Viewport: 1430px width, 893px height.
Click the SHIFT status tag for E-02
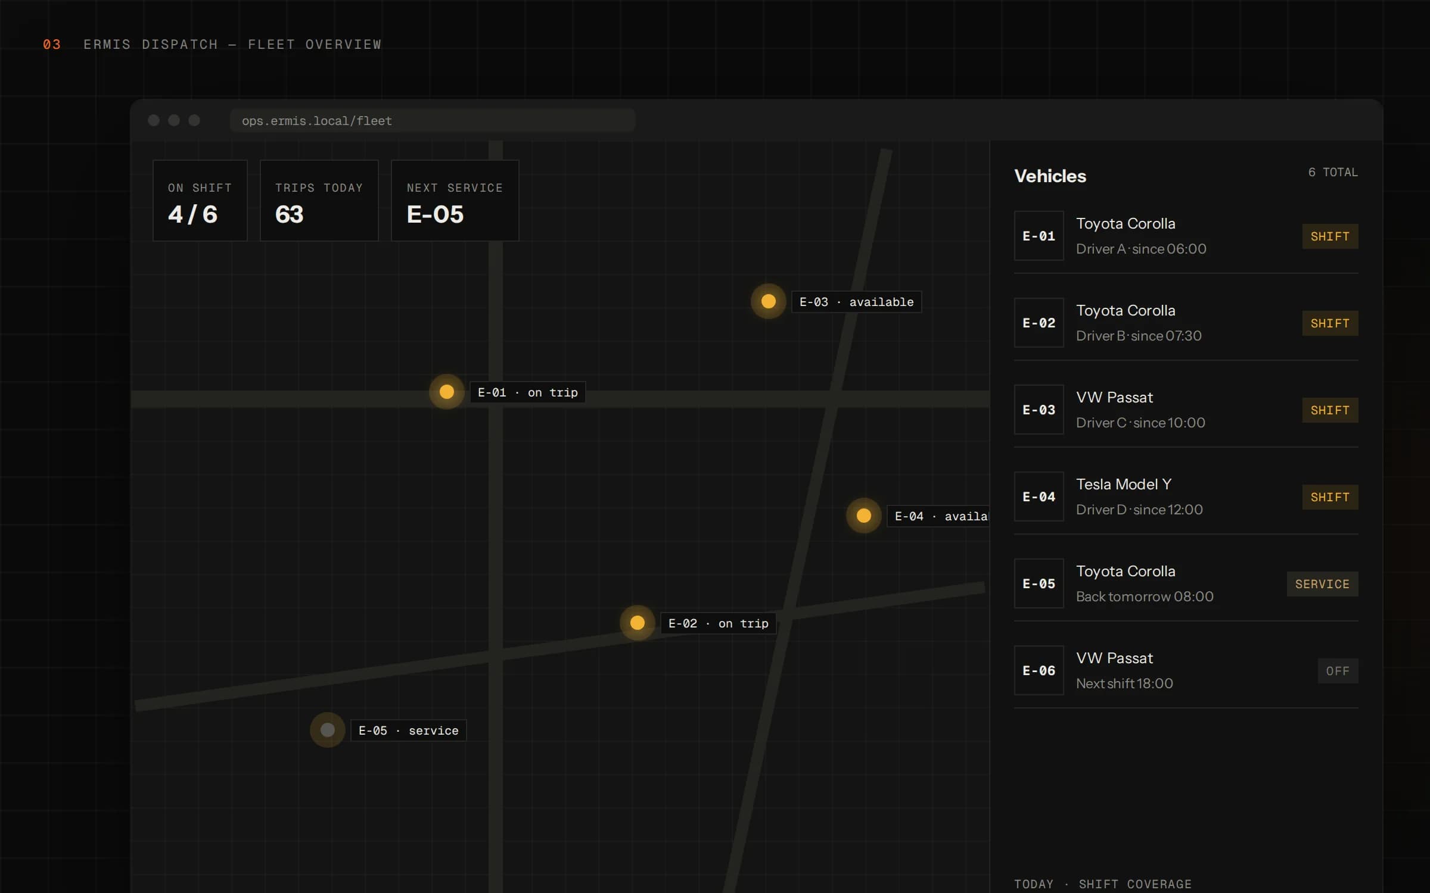point(1330,323)
